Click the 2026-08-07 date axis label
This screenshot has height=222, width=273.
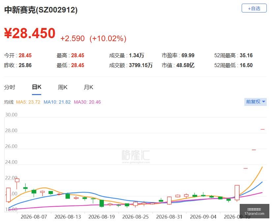[34, 217]
